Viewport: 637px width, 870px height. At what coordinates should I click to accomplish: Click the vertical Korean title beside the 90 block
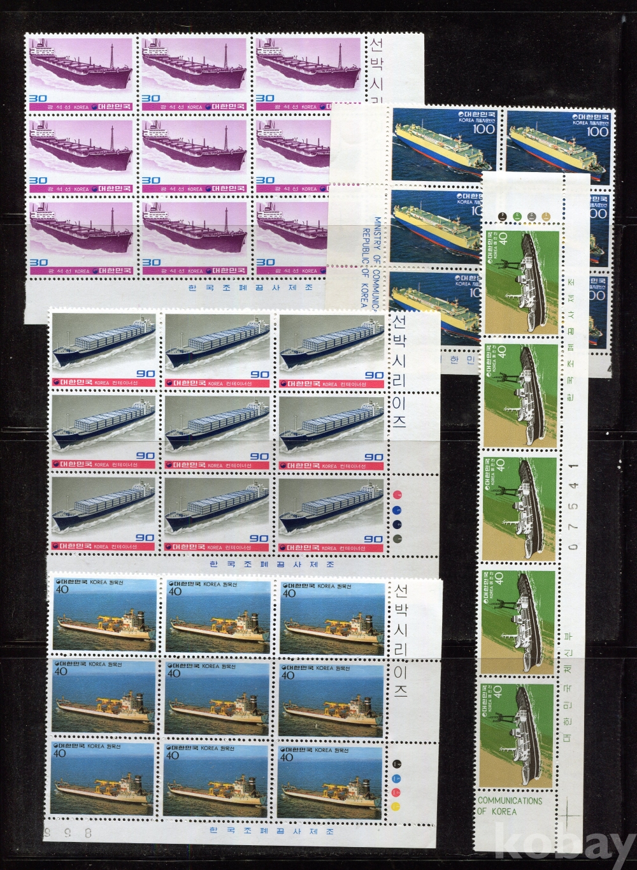tap(399, 372)
